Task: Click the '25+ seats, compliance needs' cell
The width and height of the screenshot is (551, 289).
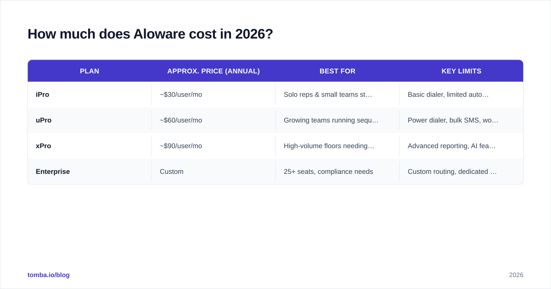Action: pos(337,172)
